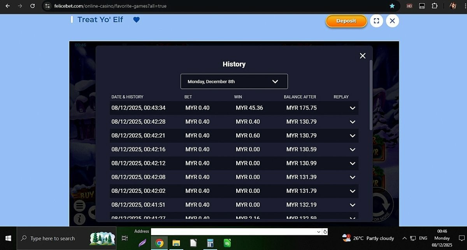The height and width of the screenshot is (250, 467).
Task: Expand the 00:42:16 history row
Action: point(353,149)
